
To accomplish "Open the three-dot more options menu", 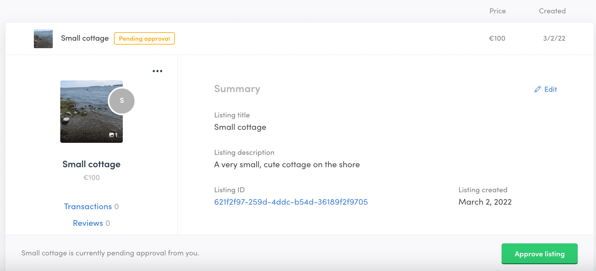I will pos(157,71).
